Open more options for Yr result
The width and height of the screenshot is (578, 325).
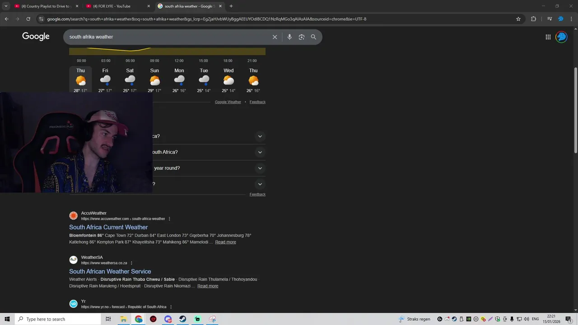tap(171, 307)
